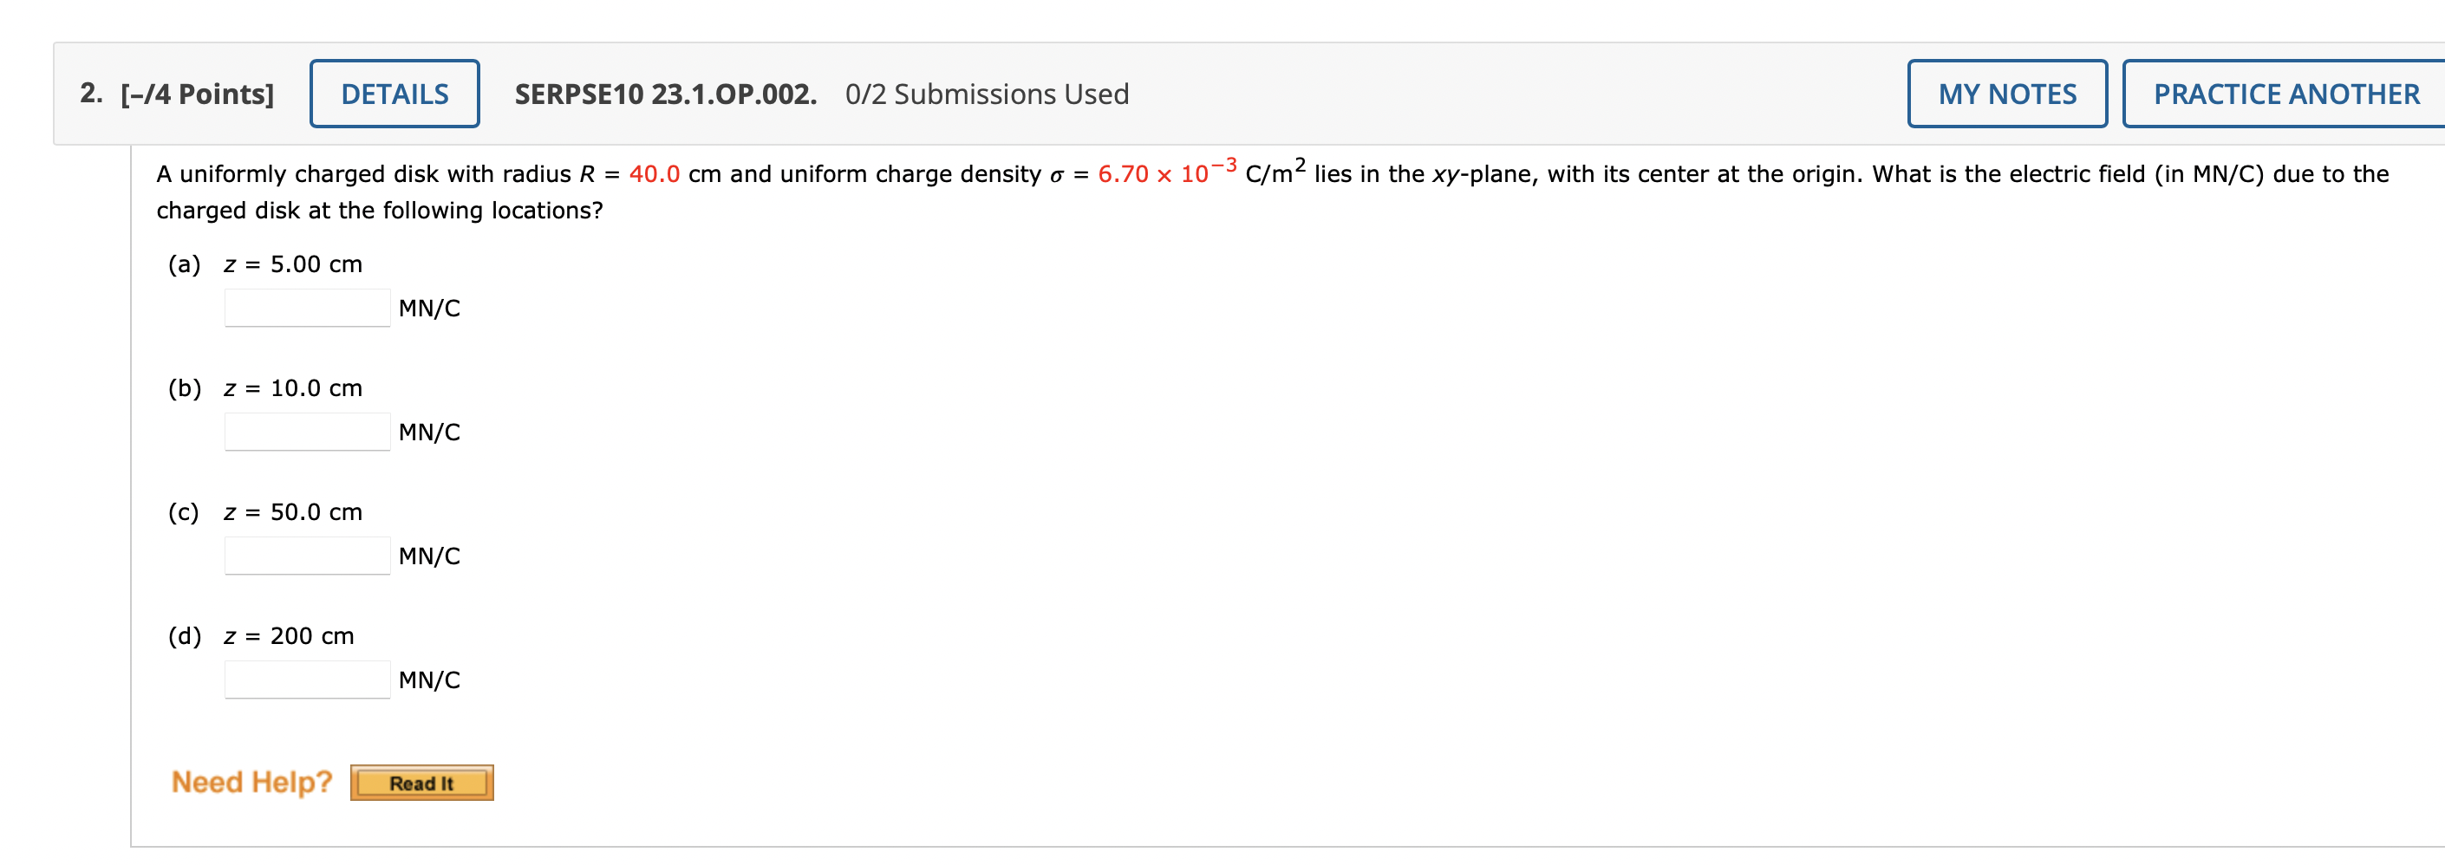This screenshot has width=2445, height=865.
Task: Click the SERPSE10 23.1.OP.002 problem label
Action: 665,93
